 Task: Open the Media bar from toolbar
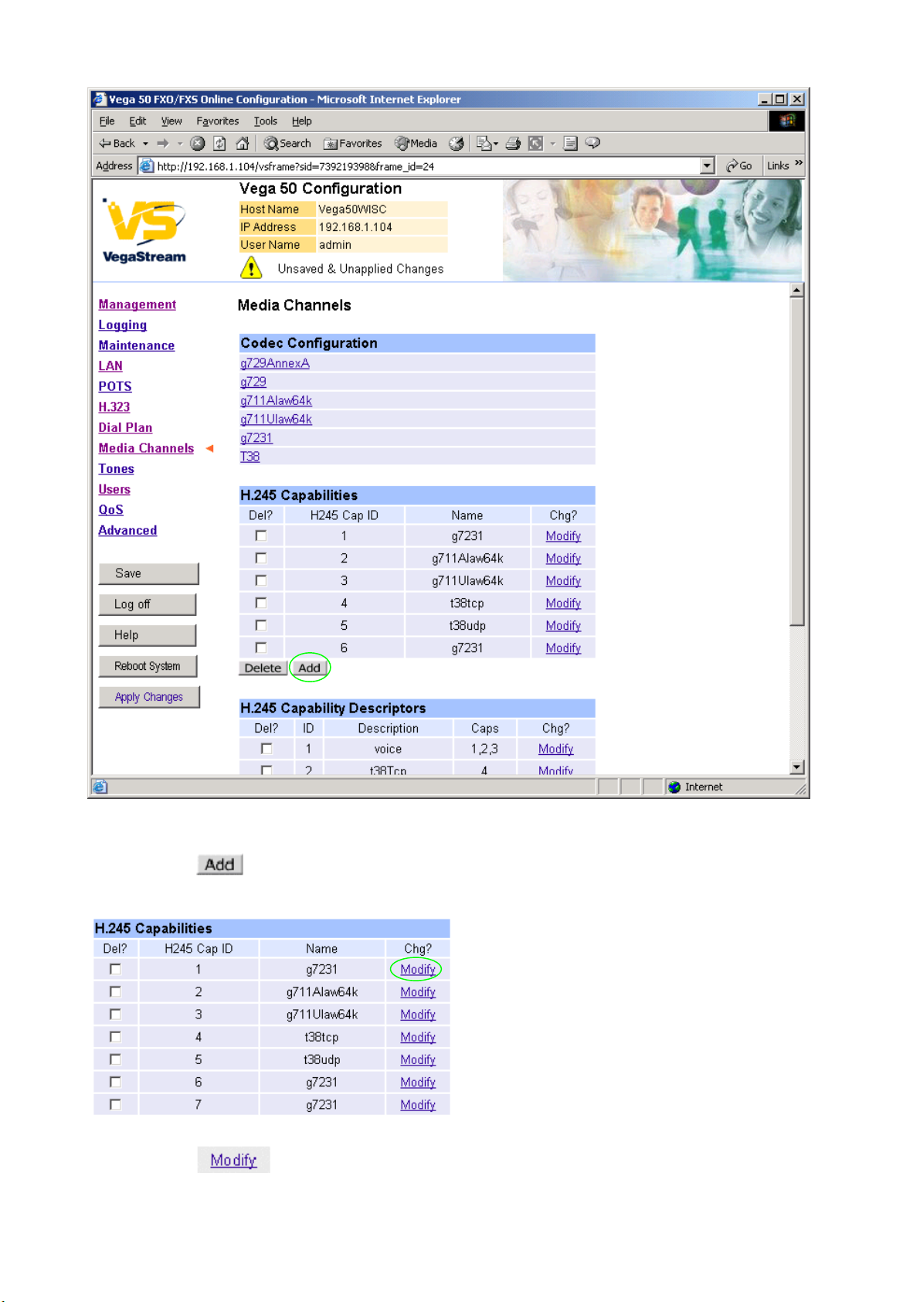point(416,144)
